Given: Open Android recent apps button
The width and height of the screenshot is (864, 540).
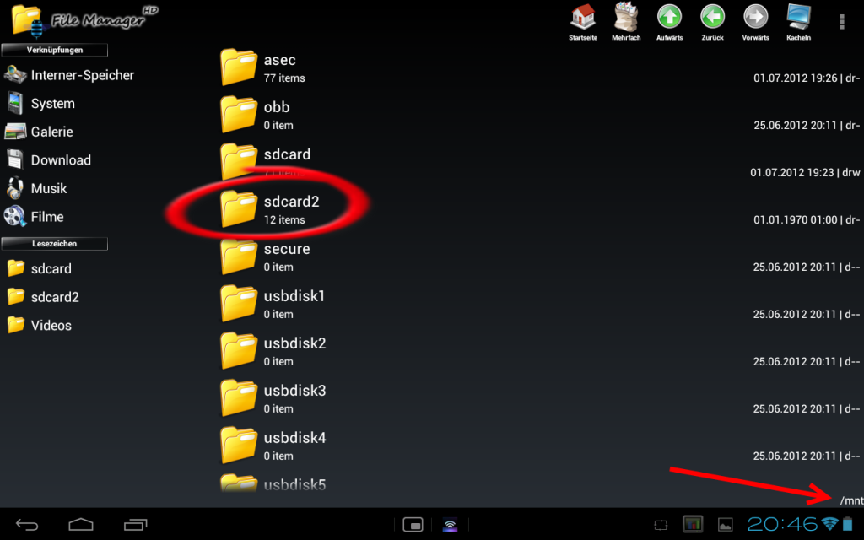Looking at the screenshot, I should (x=135, y=525).
